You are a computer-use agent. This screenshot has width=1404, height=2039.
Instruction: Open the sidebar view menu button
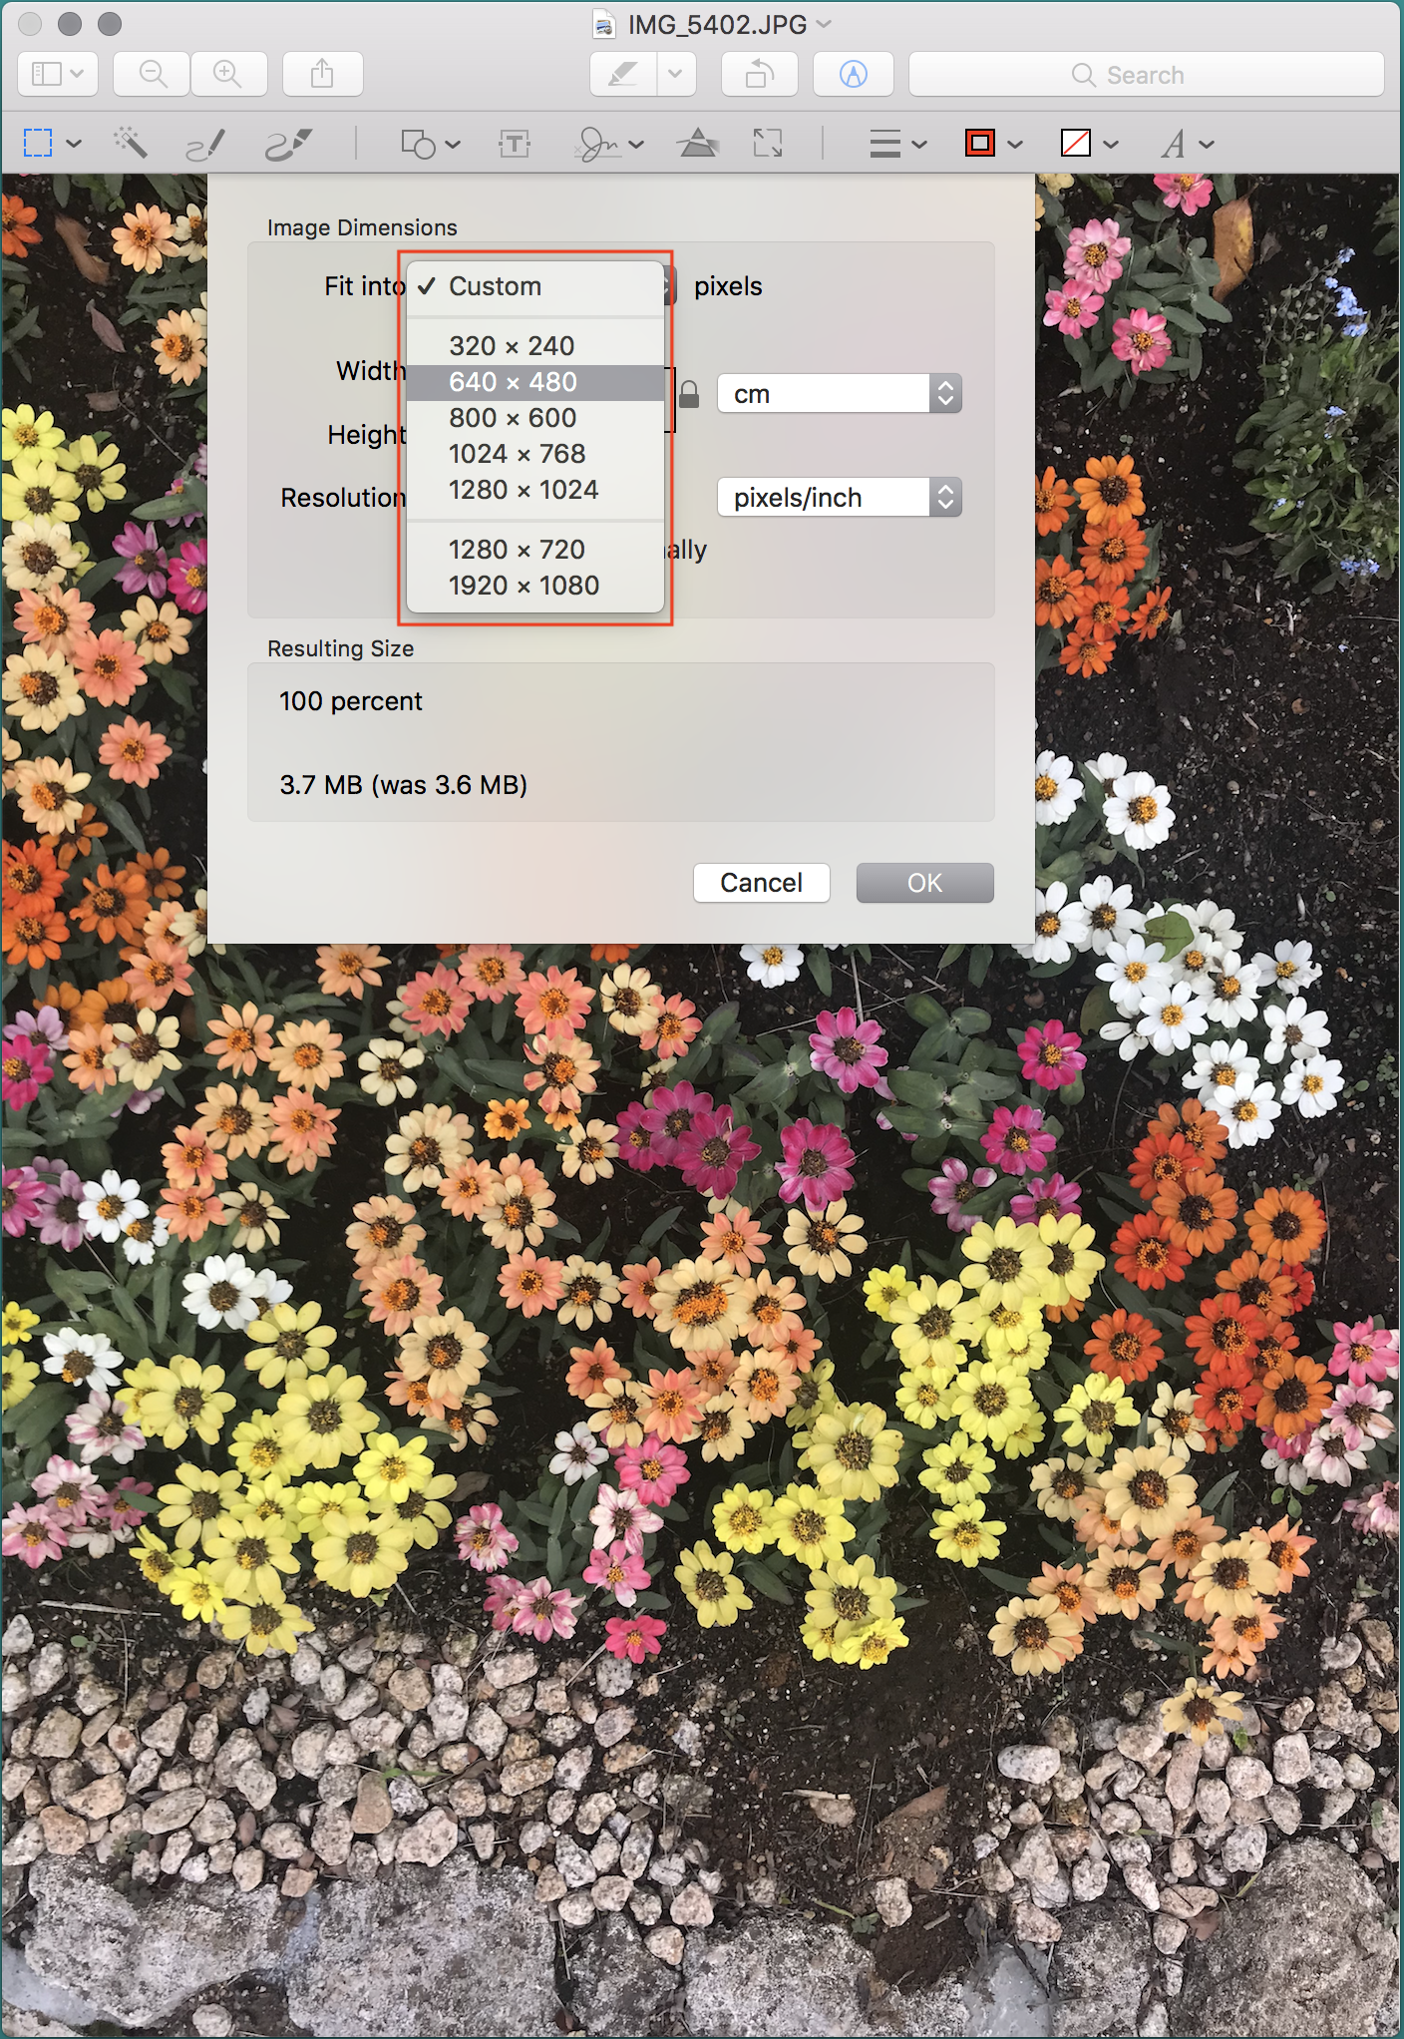coord(57,74)
